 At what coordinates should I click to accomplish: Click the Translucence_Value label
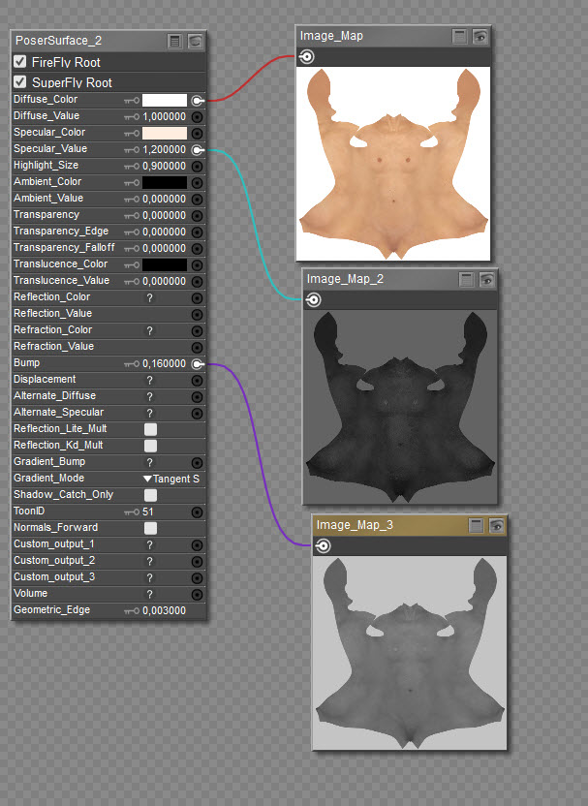click(x=62, y=280)
